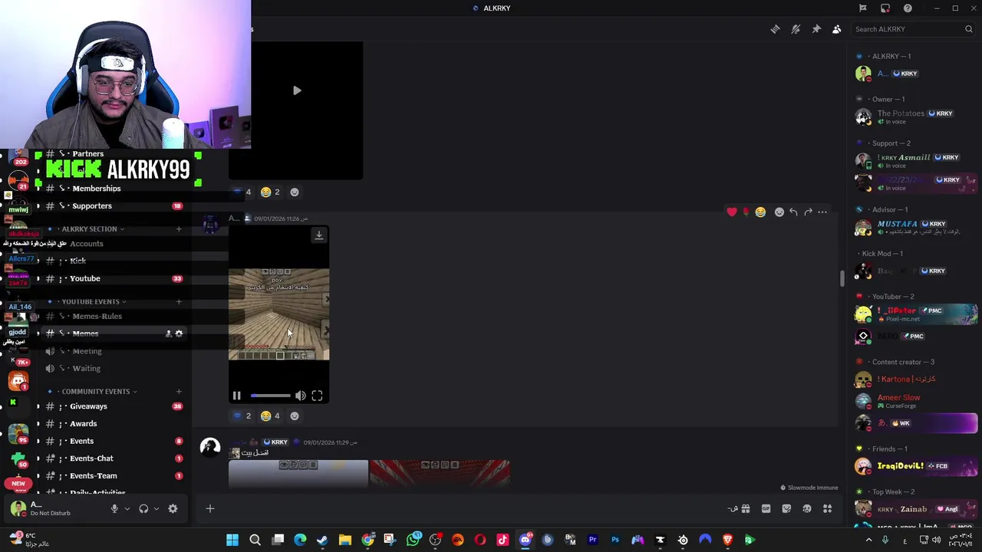Open member IraqiDevil! in member list
This screenshot has width=982, height=552.
pyautogui.click(x=914, y=466)
